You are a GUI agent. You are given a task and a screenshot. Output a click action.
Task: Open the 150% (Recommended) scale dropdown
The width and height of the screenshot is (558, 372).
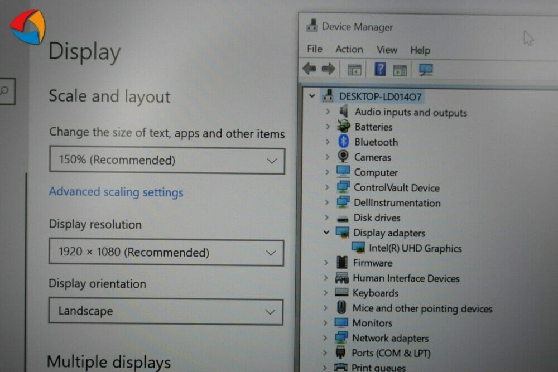pos(167,160)
